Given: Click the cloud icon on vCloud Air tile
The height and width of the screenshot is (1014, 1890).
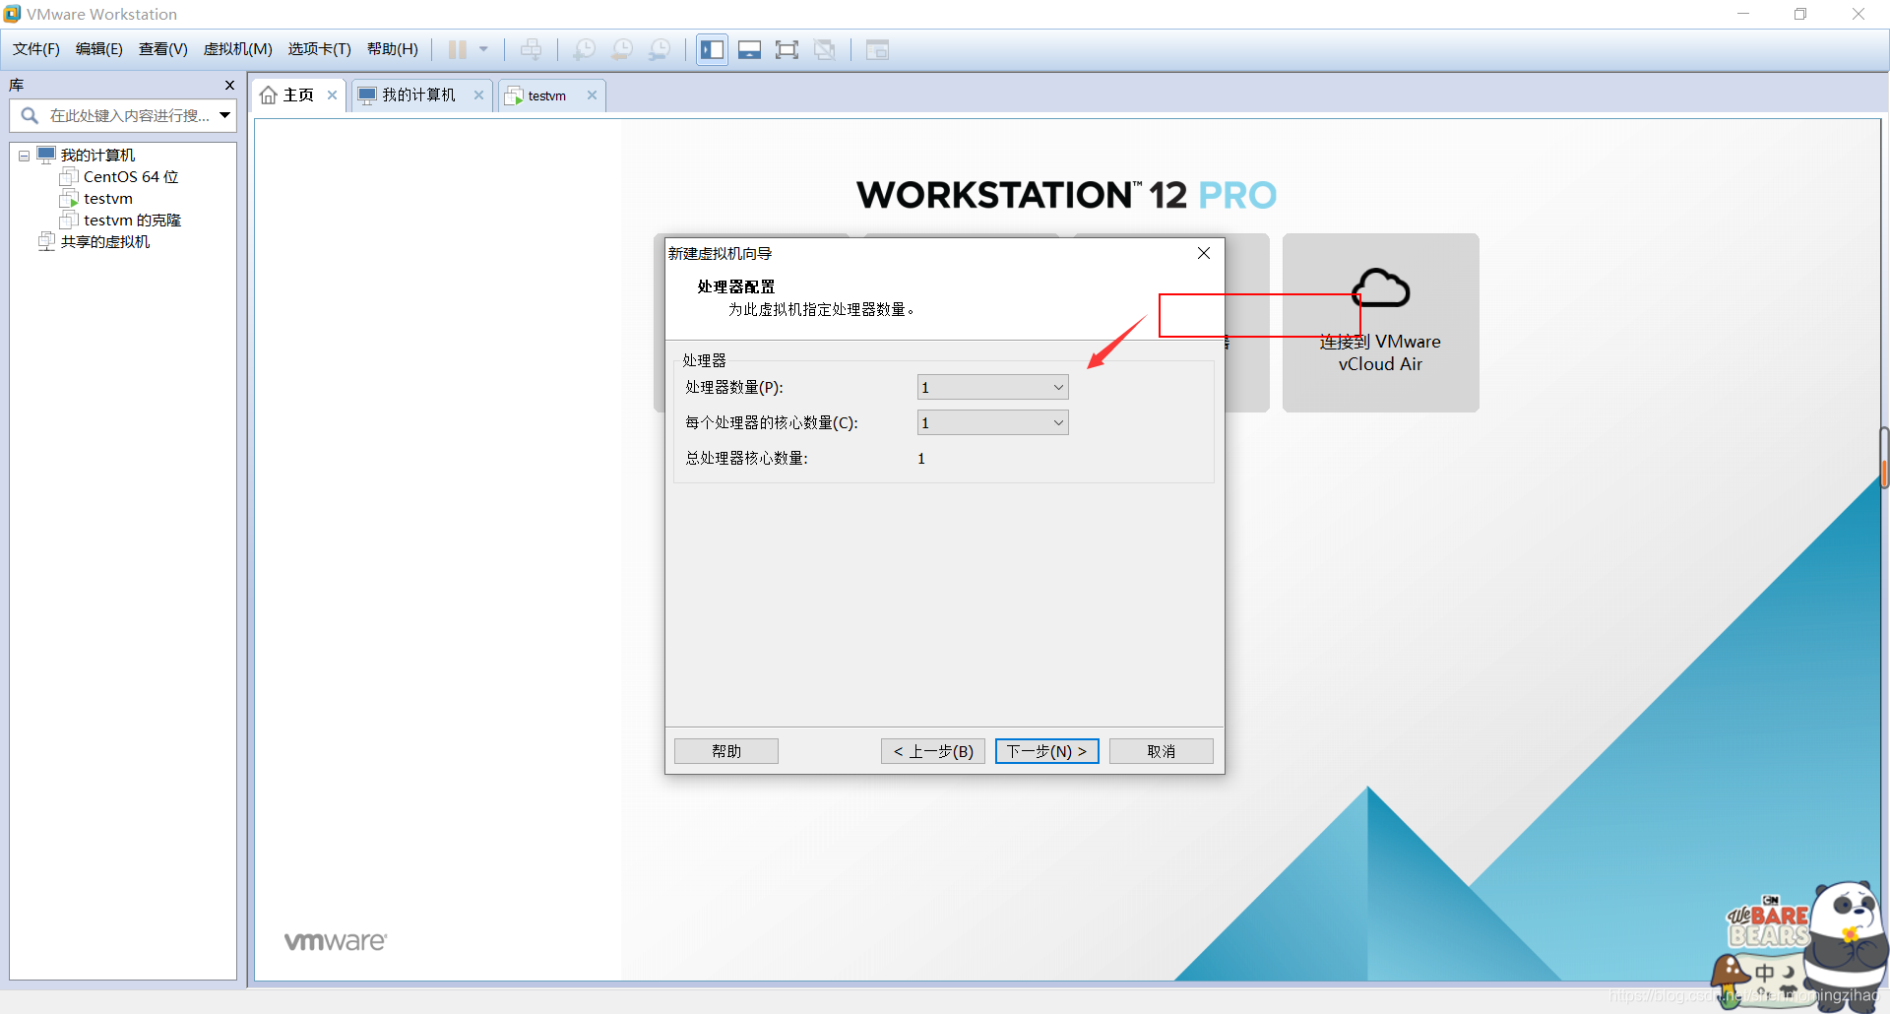Looking at the screenshot, I should pyautogui.click(x=1381, y=288).
